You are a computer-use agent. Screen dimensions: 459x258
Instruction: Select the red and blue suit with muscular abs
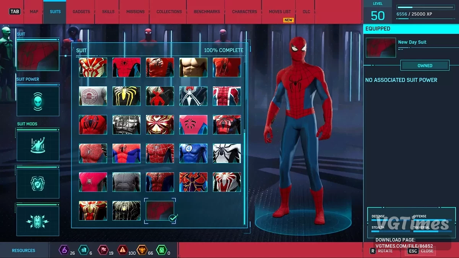pyautogui.click(x=126, y=153)
